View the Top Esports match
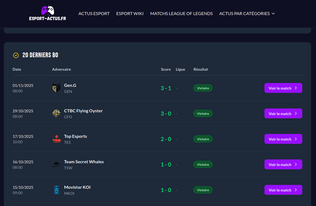 click(283, 139)
